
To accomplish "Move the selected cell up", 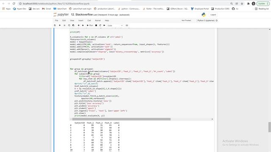I will click(x=78, y=25).
